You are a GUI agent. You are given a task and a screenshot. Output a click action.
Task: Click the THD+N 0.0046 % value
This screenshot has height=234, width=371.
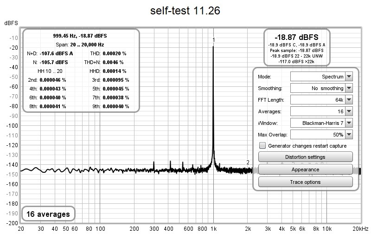pos(113,62)
